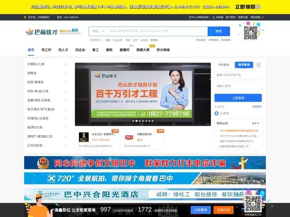
Task: Click 用户登录 in the top bar
Action: [230, 17]
